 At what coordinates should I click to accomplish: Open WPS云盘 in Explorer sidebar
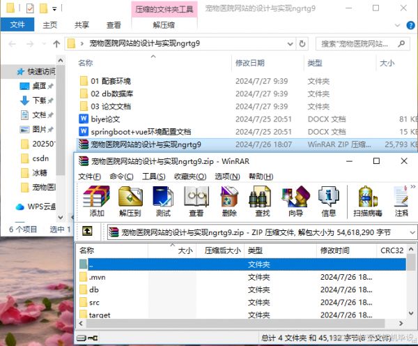(x=36, y=206)
